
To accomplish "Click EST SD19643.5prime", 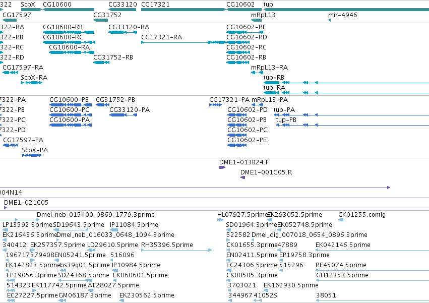I will (79, 225).
